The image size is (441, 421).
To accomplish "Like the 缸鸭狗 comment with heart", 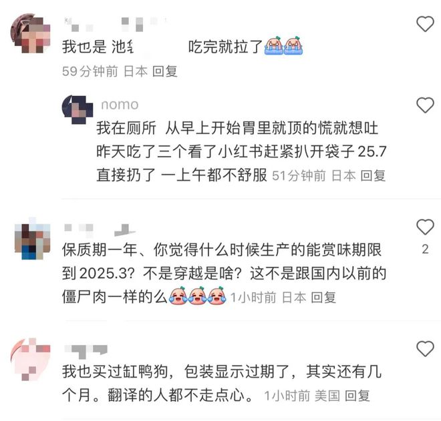I will [425, 348].
